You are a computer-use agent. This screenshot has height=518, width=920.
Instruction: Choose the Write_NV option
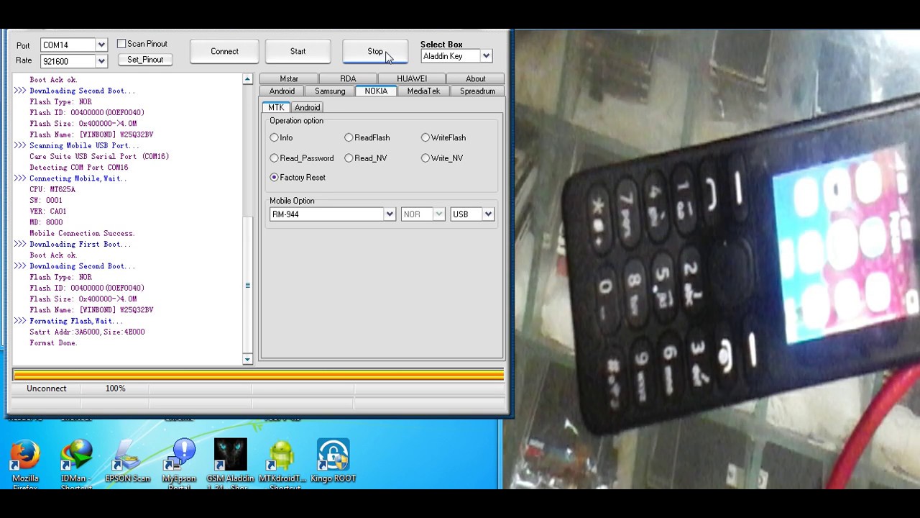[x=425, y=158]
